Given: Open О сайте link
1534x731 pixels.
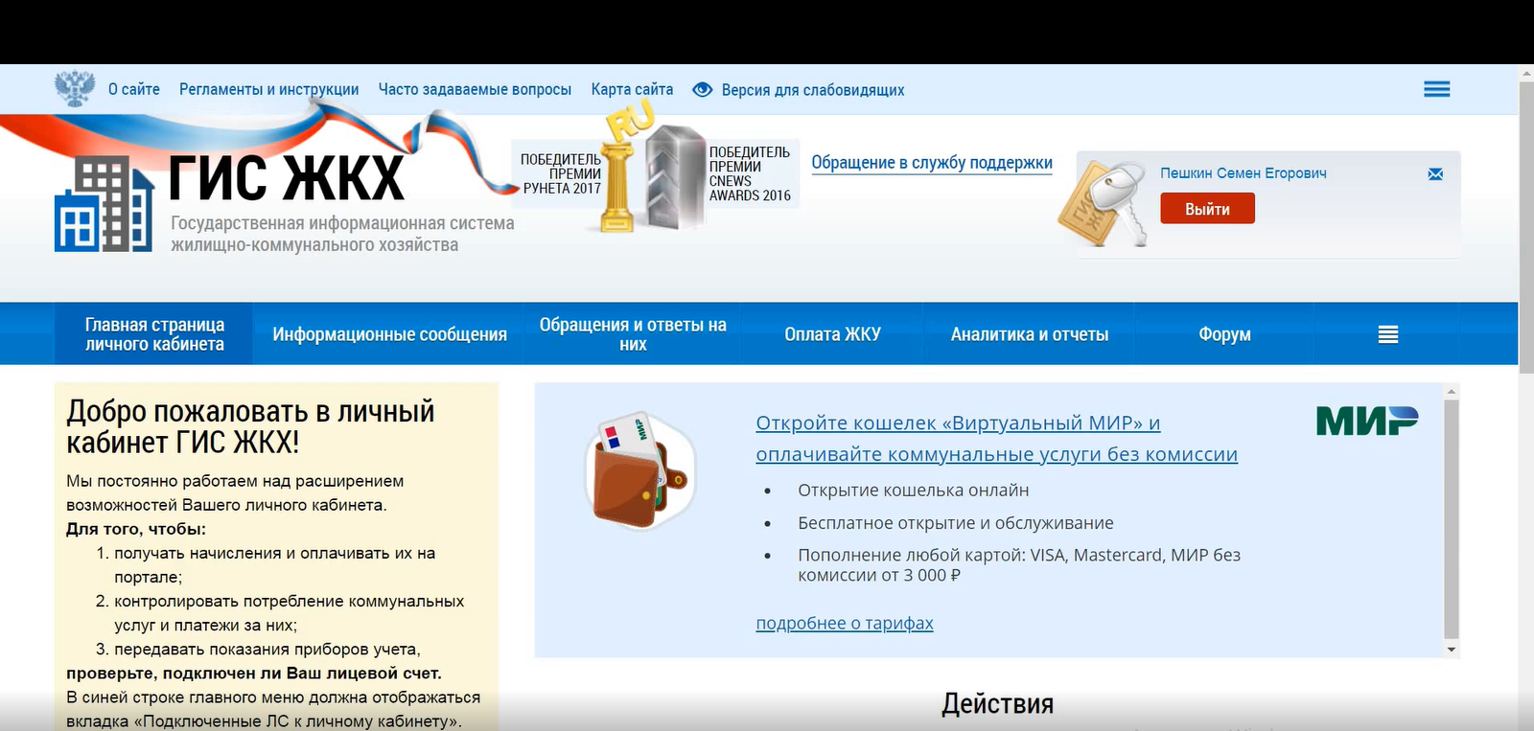Looking at the screenshot, I should pos(134,89).
